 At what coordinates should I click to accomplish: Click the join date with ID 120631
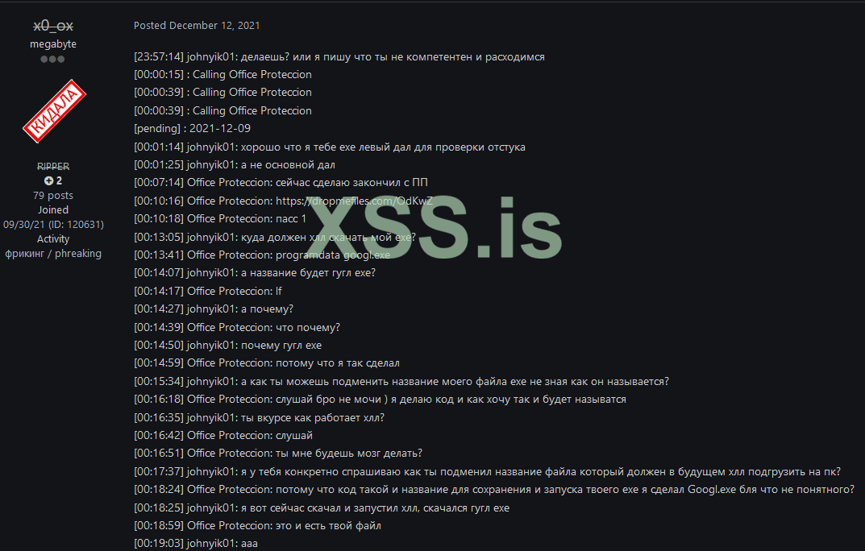pyautogui.click(x=53, y=224)
